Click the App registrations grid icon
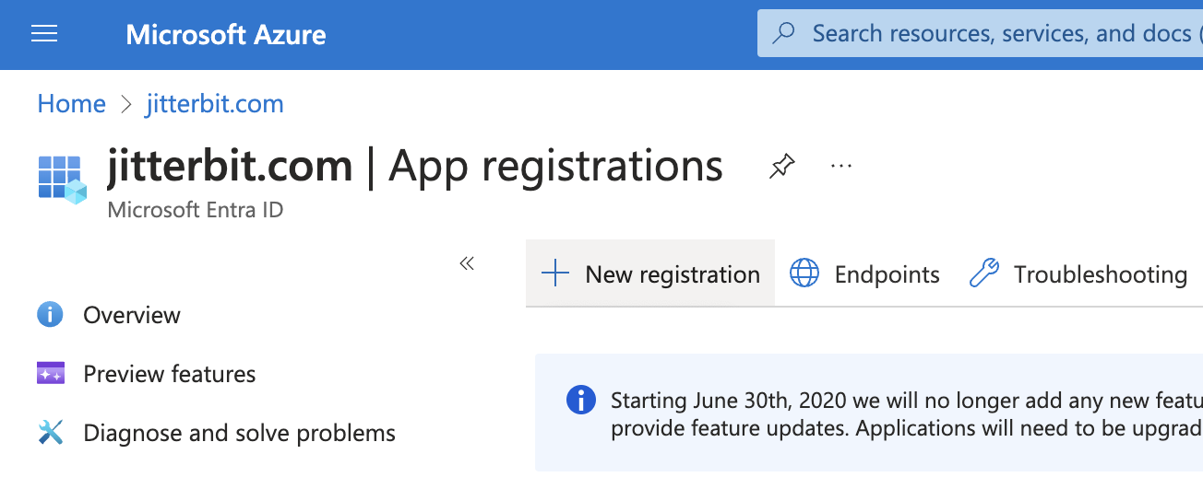This screenshot has width=1203, height=477. pos(62,179)
